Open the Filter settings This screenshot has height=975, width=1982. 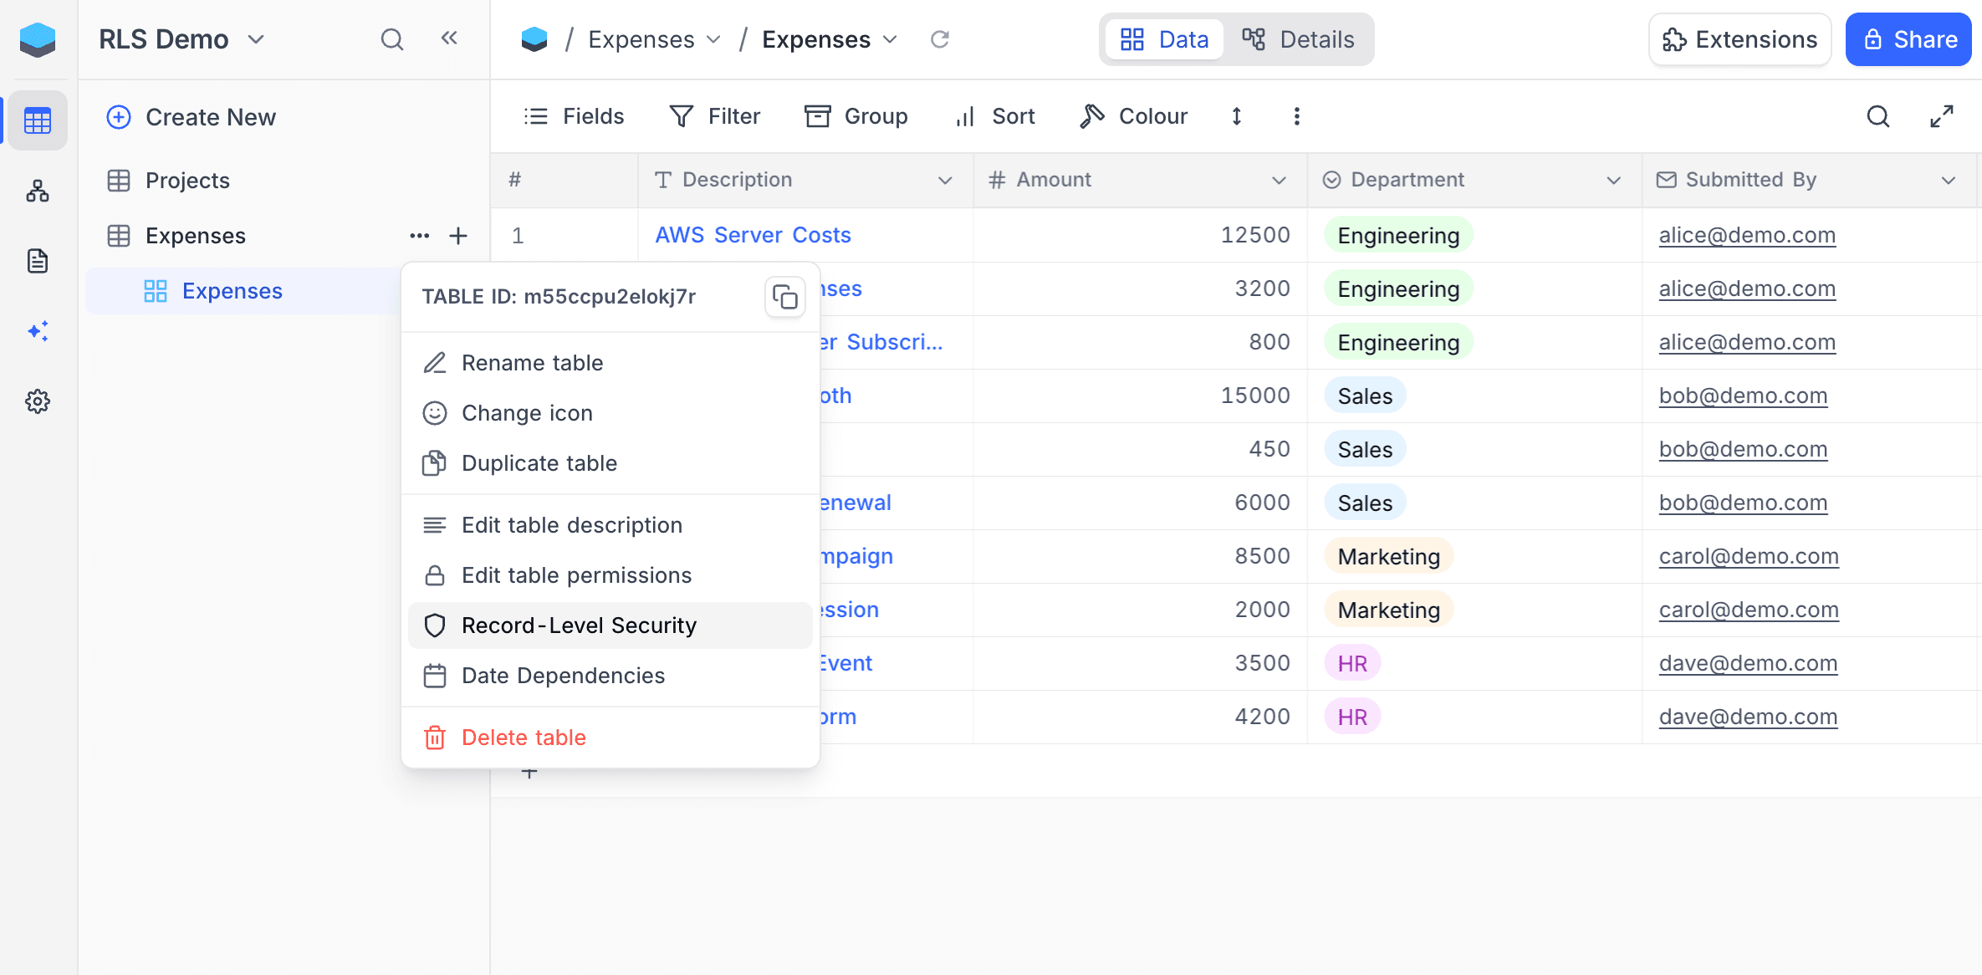pyautogui.click(x=715, y=116)
